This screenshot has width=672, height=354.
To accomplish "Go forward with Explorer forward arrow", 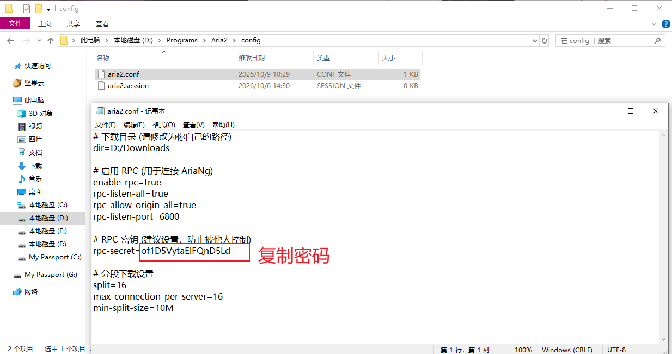I will click(x=26, y=41).
